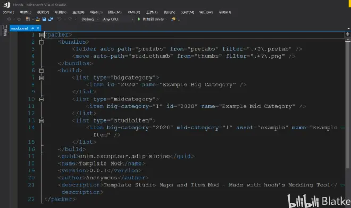This screenshot has height=208, width=351.
Task: Click the Open File folder icon
Action: click(x=38, y=19)
